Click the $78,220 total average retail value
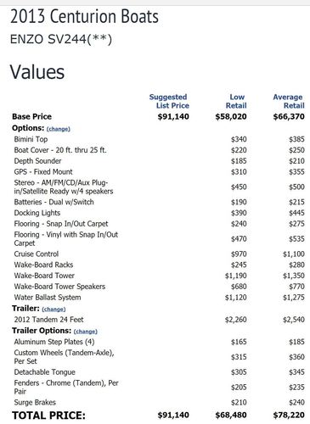Screen dimensions: 310x424 tap(289, 415)
